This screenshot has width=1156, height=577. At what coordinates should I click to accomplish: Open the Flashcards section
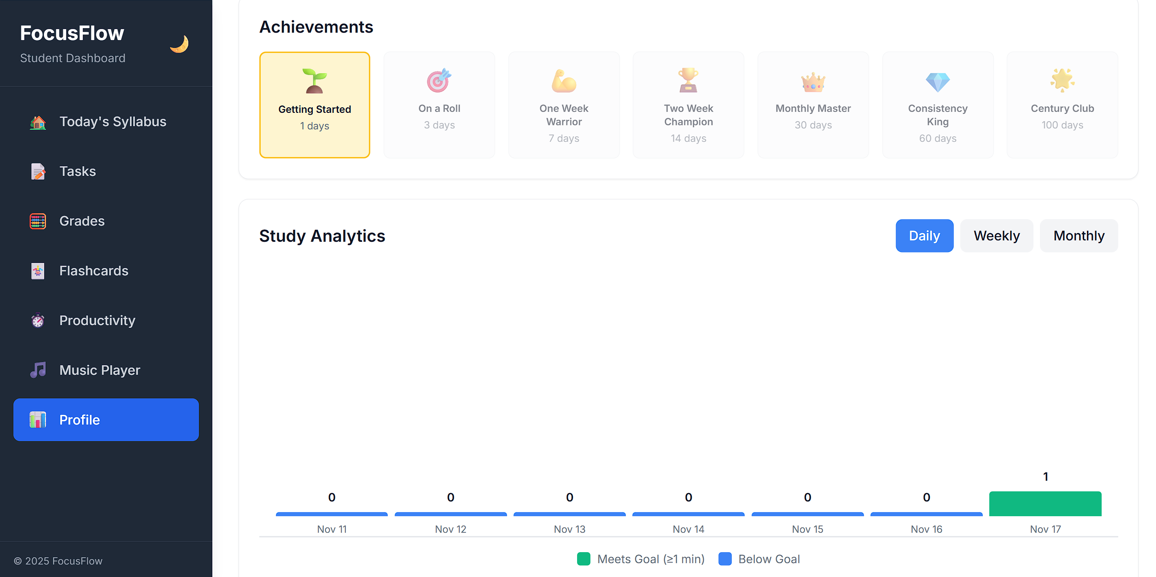(94, 271)
